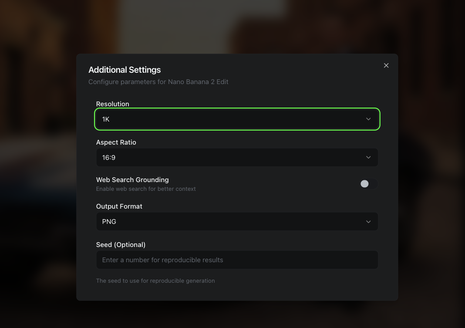
Task: Enable the Web Search Grounding toggle
Action: [368, 184]
